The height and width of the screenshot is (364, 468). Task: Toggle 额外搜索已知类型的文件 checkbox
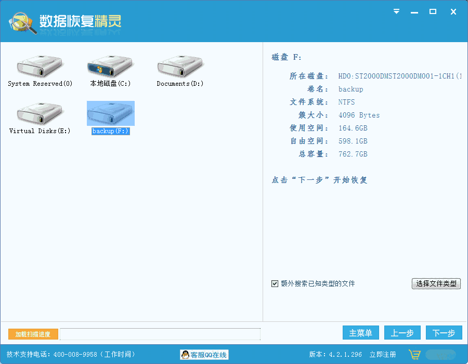coord(275,283)
